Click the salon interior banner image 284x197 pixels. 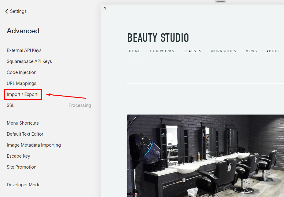click(x=205, y=156)
